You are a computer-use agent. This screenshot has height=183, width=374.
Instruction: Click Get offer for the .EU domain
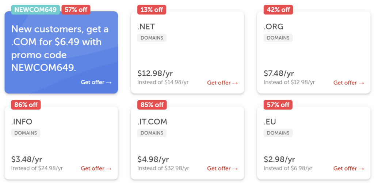coord(349,168)
